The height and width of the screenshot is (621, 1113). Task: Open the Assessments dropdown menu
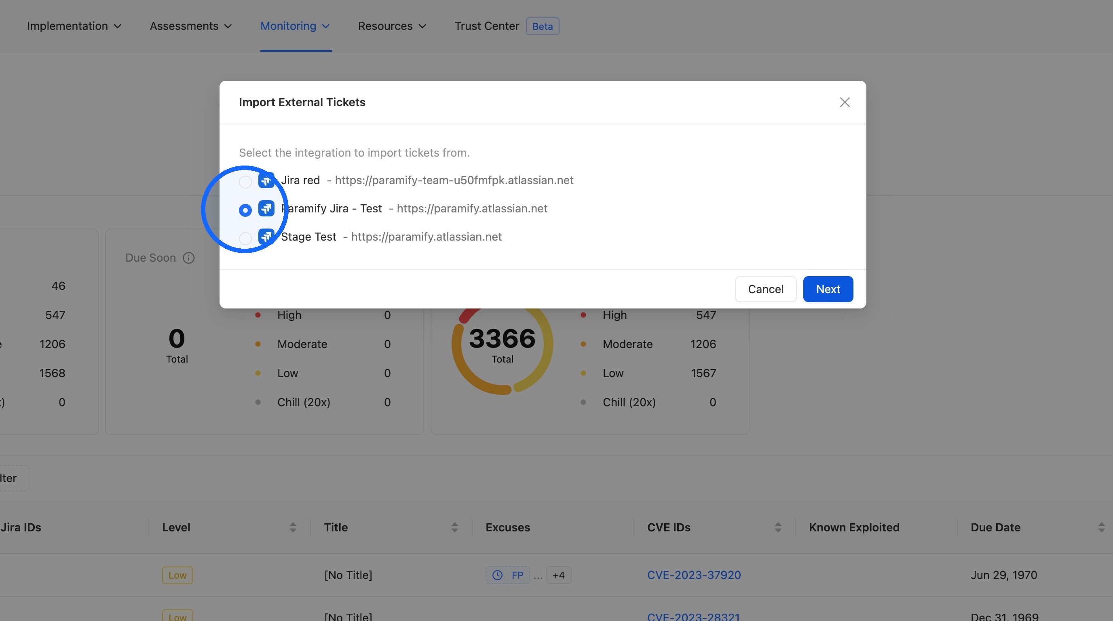click(191, 26)
